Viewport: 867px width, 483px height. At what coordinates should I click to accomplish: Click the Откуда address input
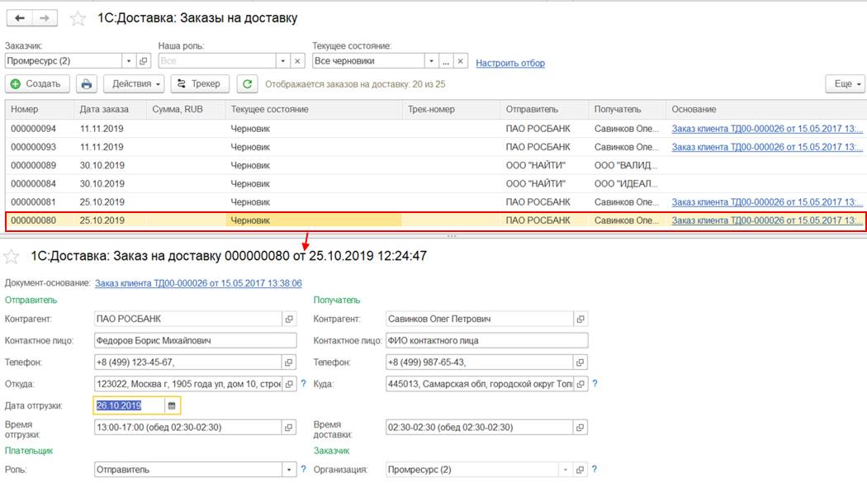tap(188, 384)
